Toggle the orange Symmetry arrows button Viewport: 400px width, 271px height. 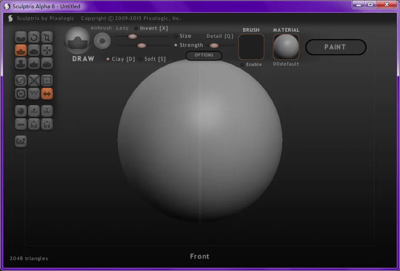point(47,94)
